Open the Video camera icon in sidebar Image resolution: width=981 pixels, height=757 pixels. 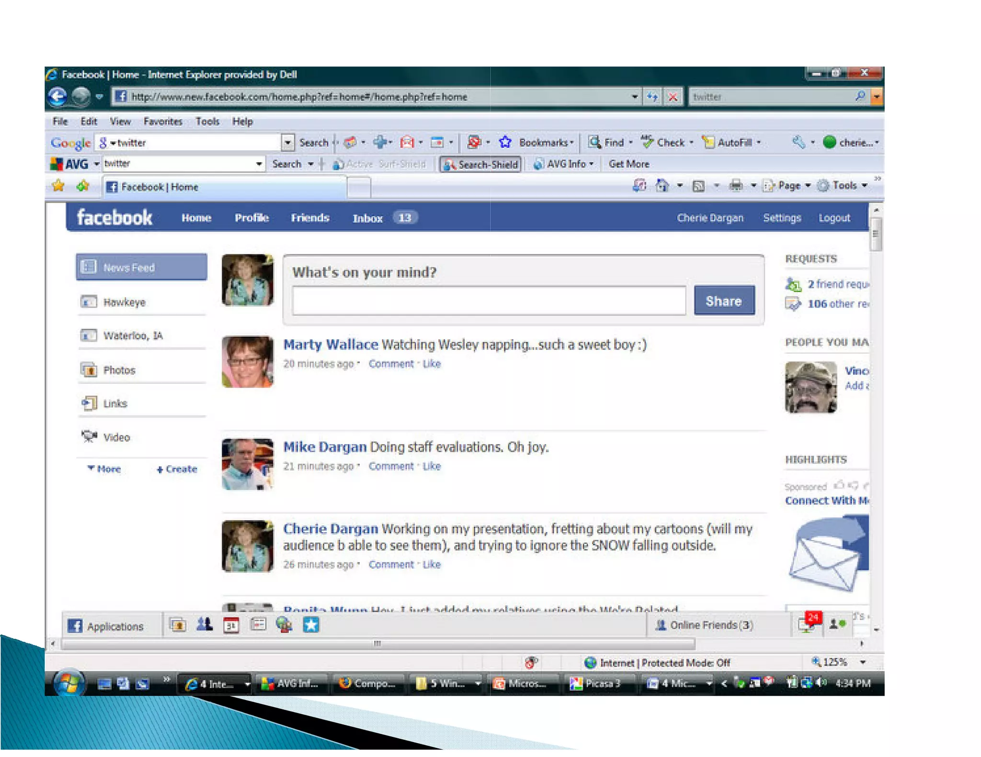tap(89, 436)
